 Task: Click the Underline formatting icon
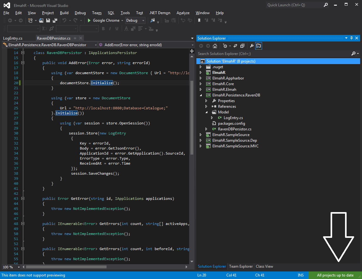click(x=117, y=29)
